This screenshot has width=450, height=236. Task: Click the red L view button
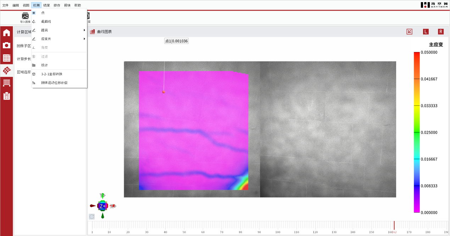[426, 32]
